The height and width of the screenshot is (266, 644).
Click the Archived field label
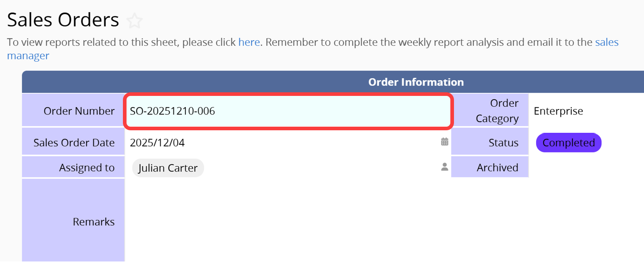click(497, 168)
